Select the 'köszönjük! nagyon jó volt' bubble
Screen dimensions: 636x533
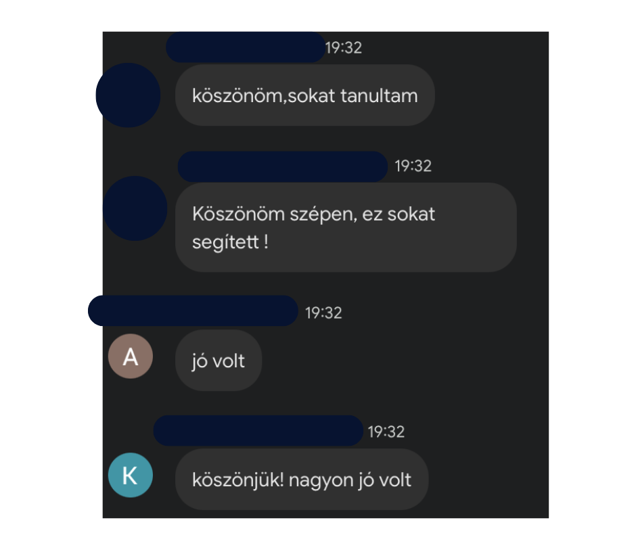302,480
